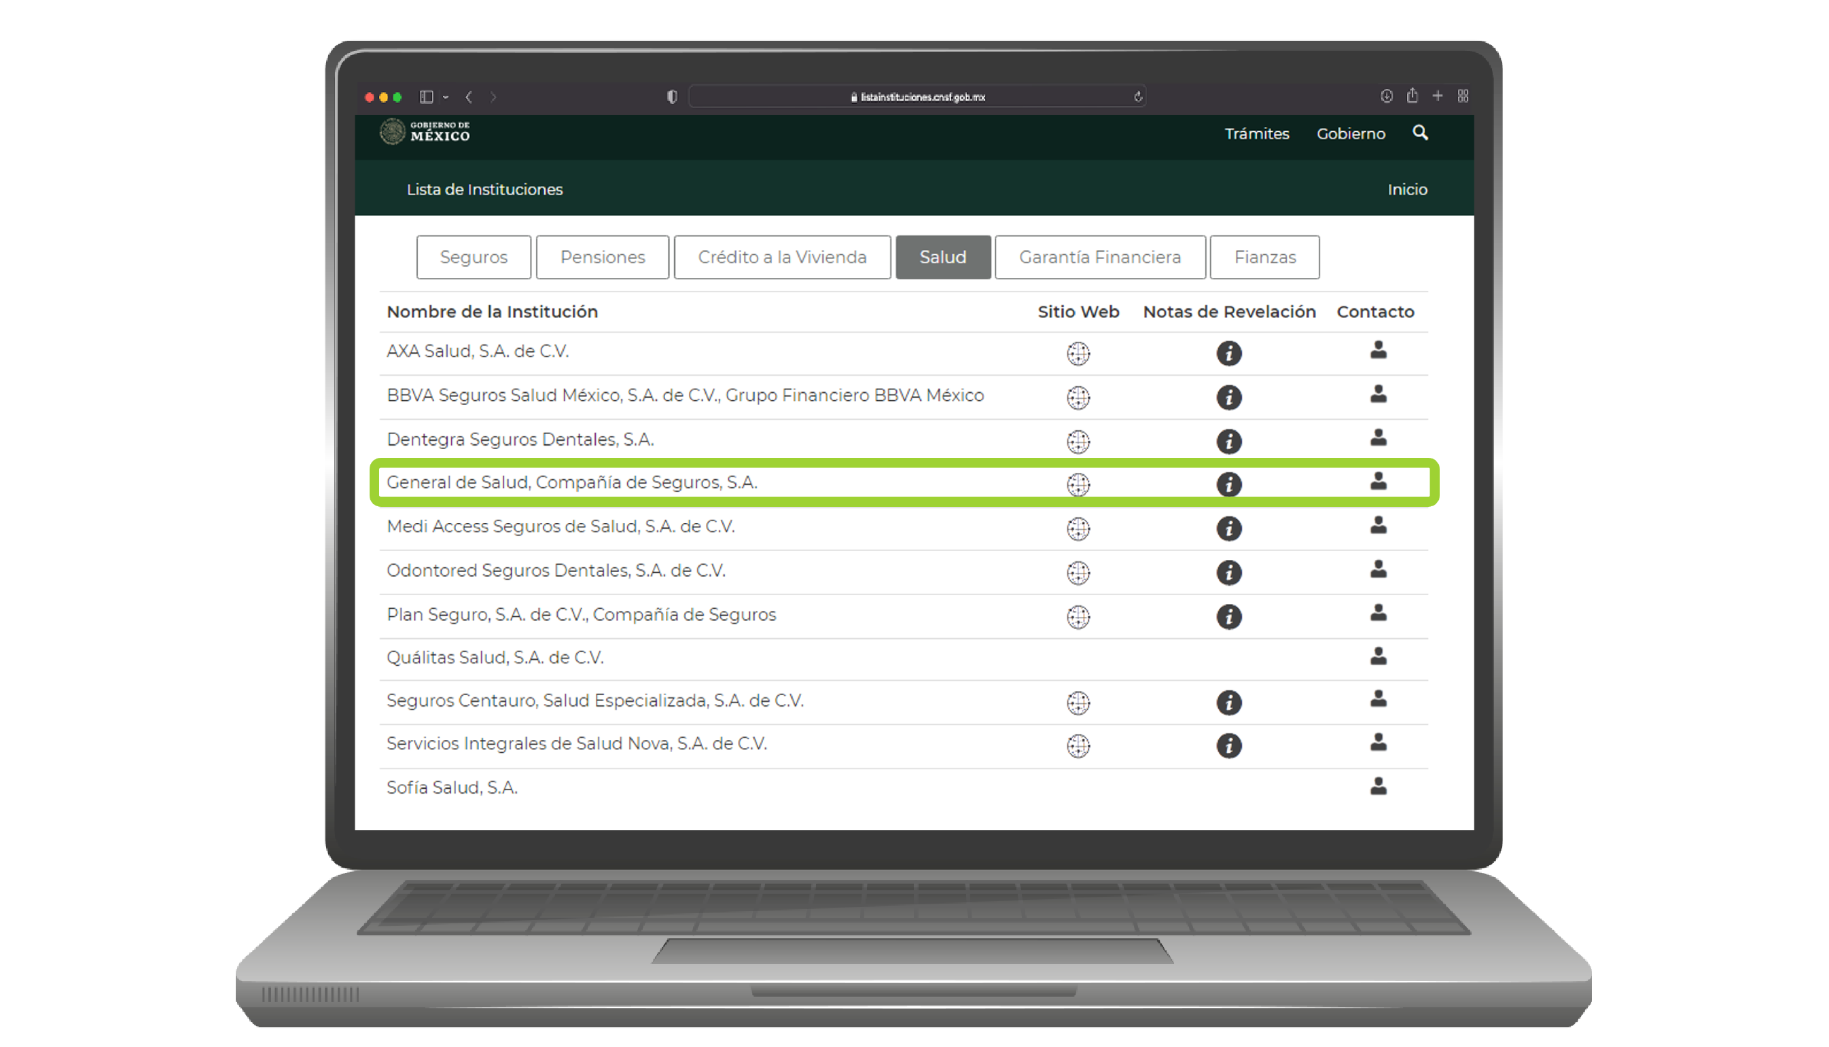This screenshot has height=1047, width=1829.
Task: View Medi Access info notes icon
Action: (1228, 529)
